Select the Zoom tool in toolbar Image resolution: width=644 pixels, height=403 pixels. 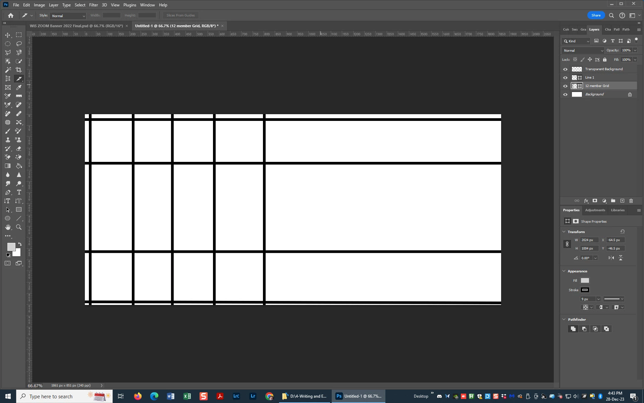19,227
